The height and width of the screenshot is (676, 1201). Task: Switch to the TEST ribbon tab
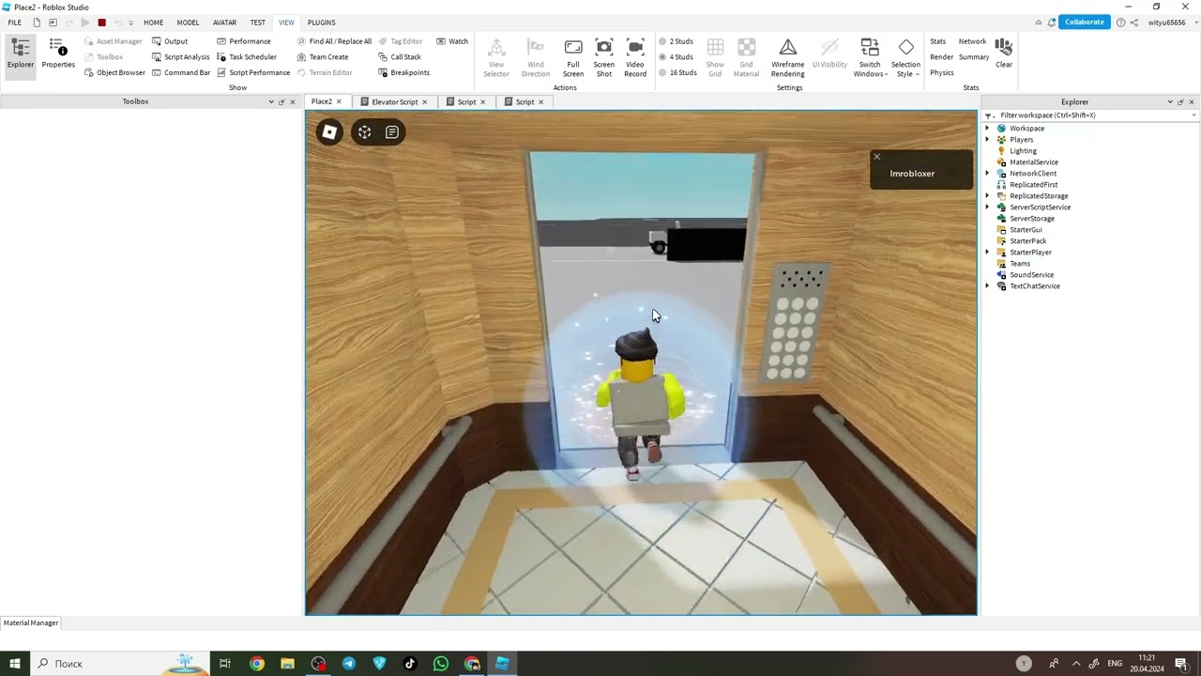pyautogui.click(x=257, y=23)
